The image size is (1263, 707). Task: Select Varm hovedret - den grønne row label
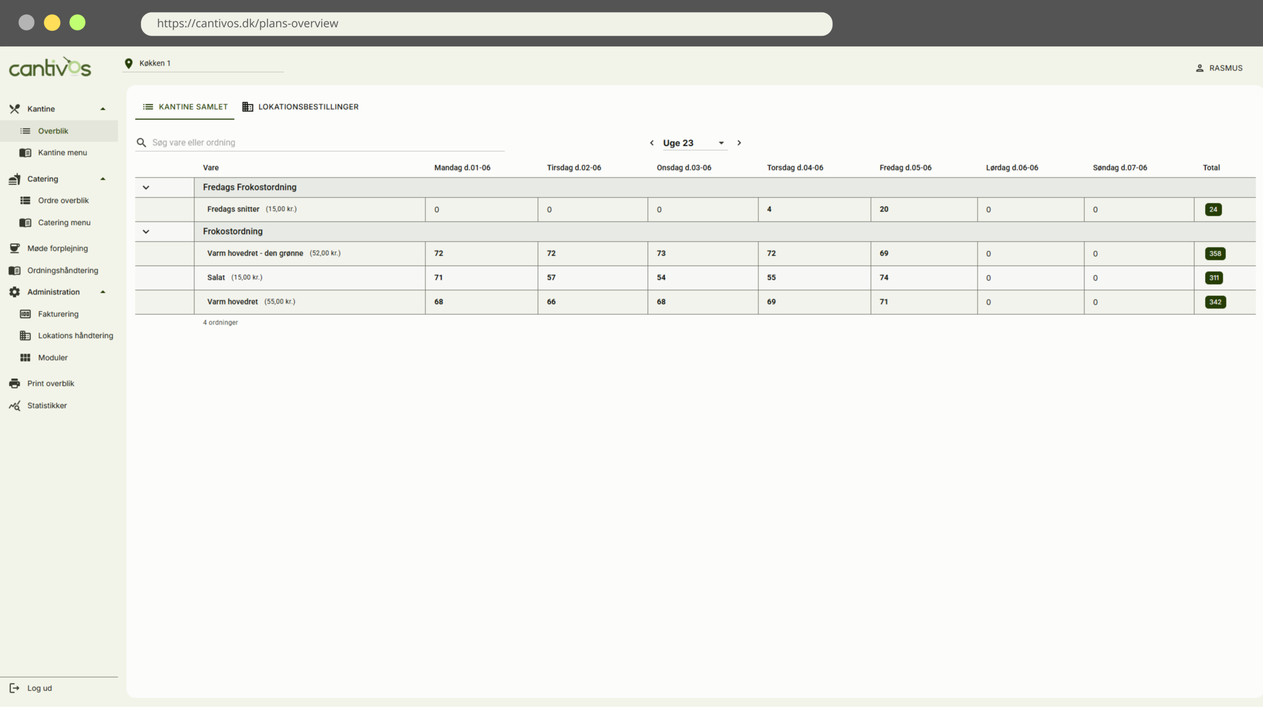255,253
